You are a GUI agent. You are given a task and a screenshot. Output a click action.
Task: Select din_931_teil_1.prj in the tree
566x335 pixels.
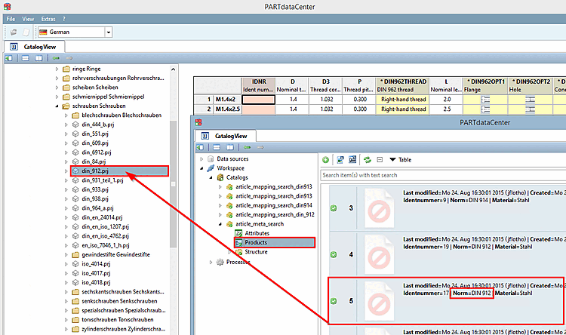tap(103, 180)
